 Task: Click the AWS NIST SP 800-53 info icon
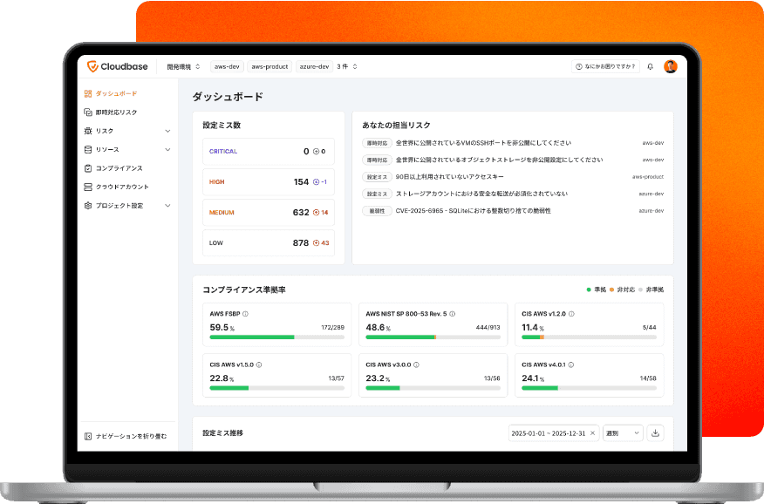[x=452, y=314]
